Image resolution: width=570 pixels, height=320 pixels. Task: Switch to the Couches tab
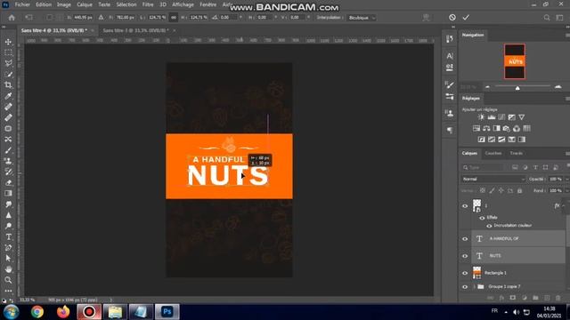[493, 153]
